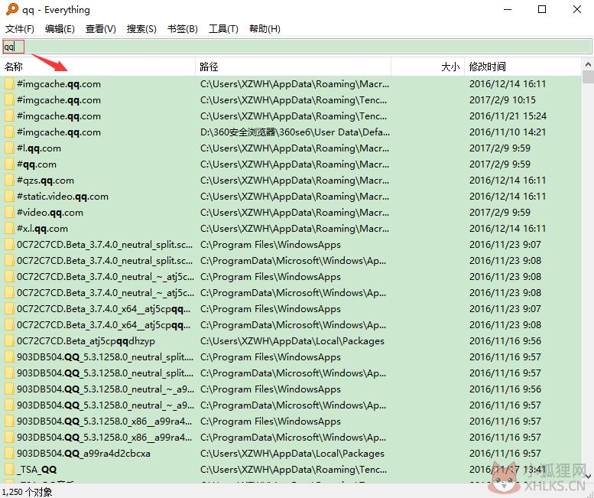Screen dimensions: 594x498
Task: Select the _TSA_QQ file name
Action: 37,470
